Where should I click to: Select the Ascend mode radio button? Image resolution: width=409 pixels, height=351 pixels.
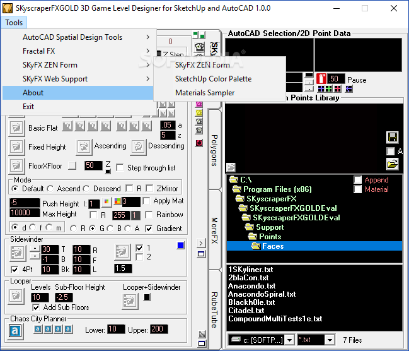50,189
